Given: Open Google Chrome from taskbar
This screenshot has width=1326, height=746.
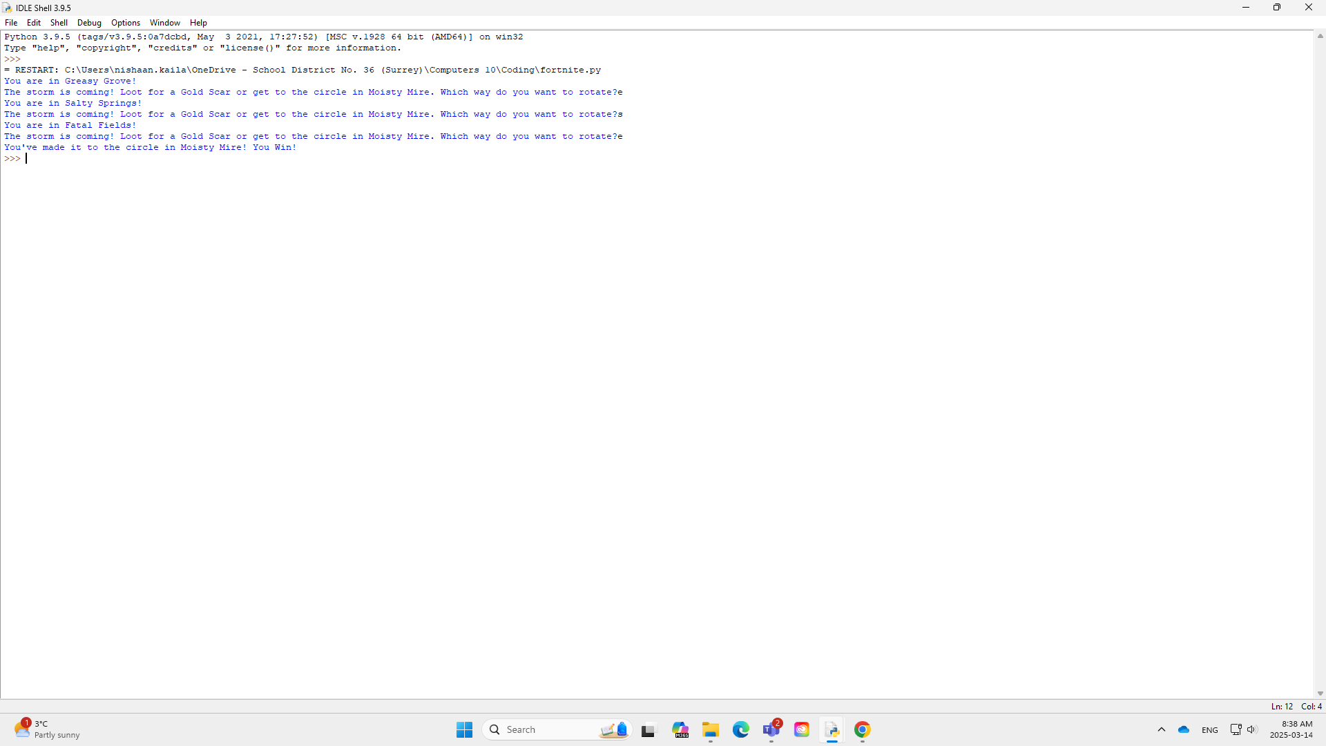Looking at the screenshot, I should click(x=863, y=729).
